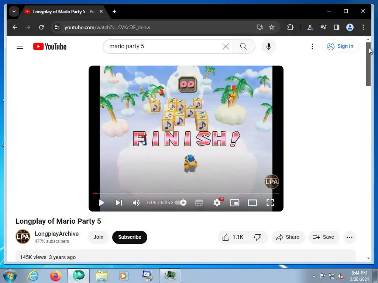
Task: Enable miniplayer mode
Action: (x=234, y=203)
